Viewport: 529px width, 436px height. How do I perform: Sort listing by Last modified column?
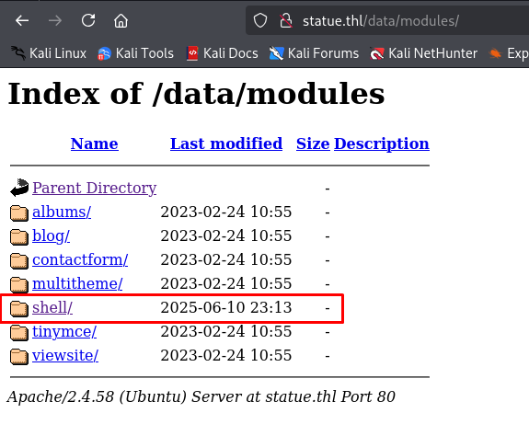(226, 143)
